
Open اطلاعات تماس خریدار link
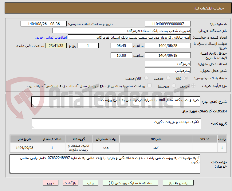[x=51, y=37]
